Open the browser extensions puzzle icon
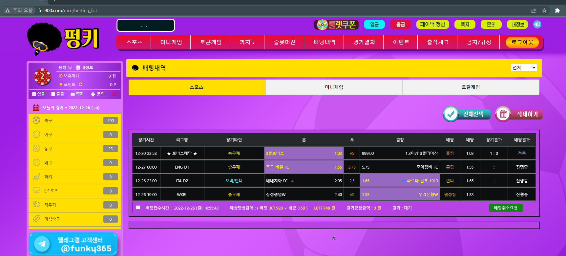The height and width of the screenshot is (256, 566). pos(557,10)
